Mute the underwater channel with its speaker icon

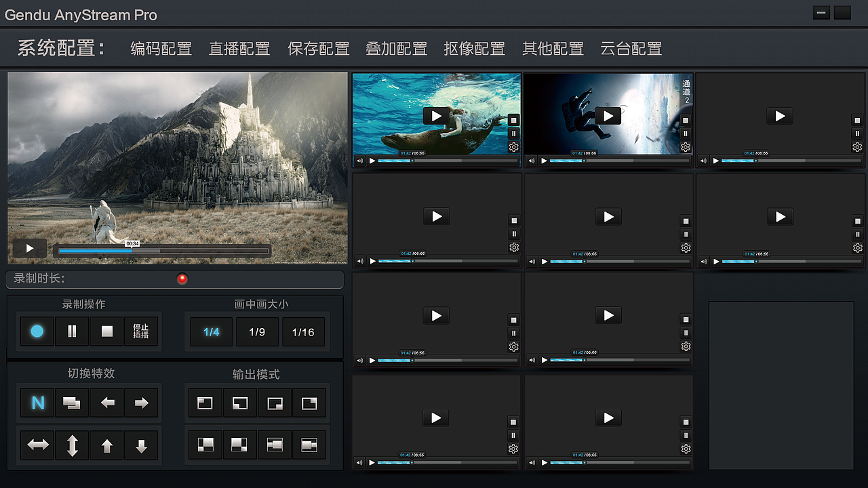(x=359, y=161)
